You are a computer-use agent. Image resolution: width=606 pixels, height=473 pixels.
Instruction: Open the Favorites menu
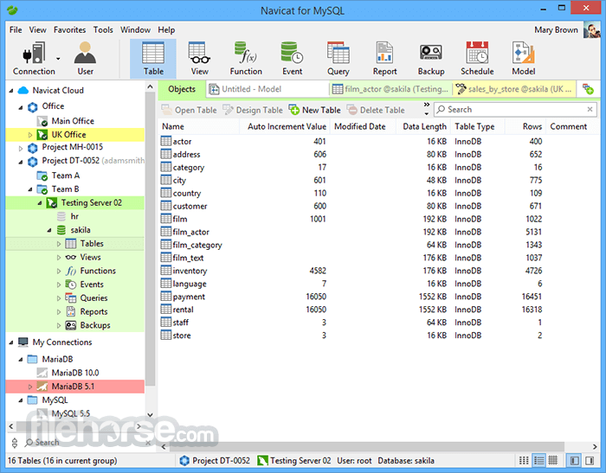[69, 29]
